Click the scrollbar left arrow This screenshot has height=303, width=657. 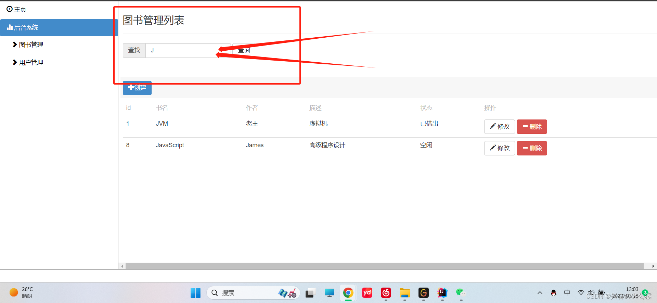(x=122, y=266)
